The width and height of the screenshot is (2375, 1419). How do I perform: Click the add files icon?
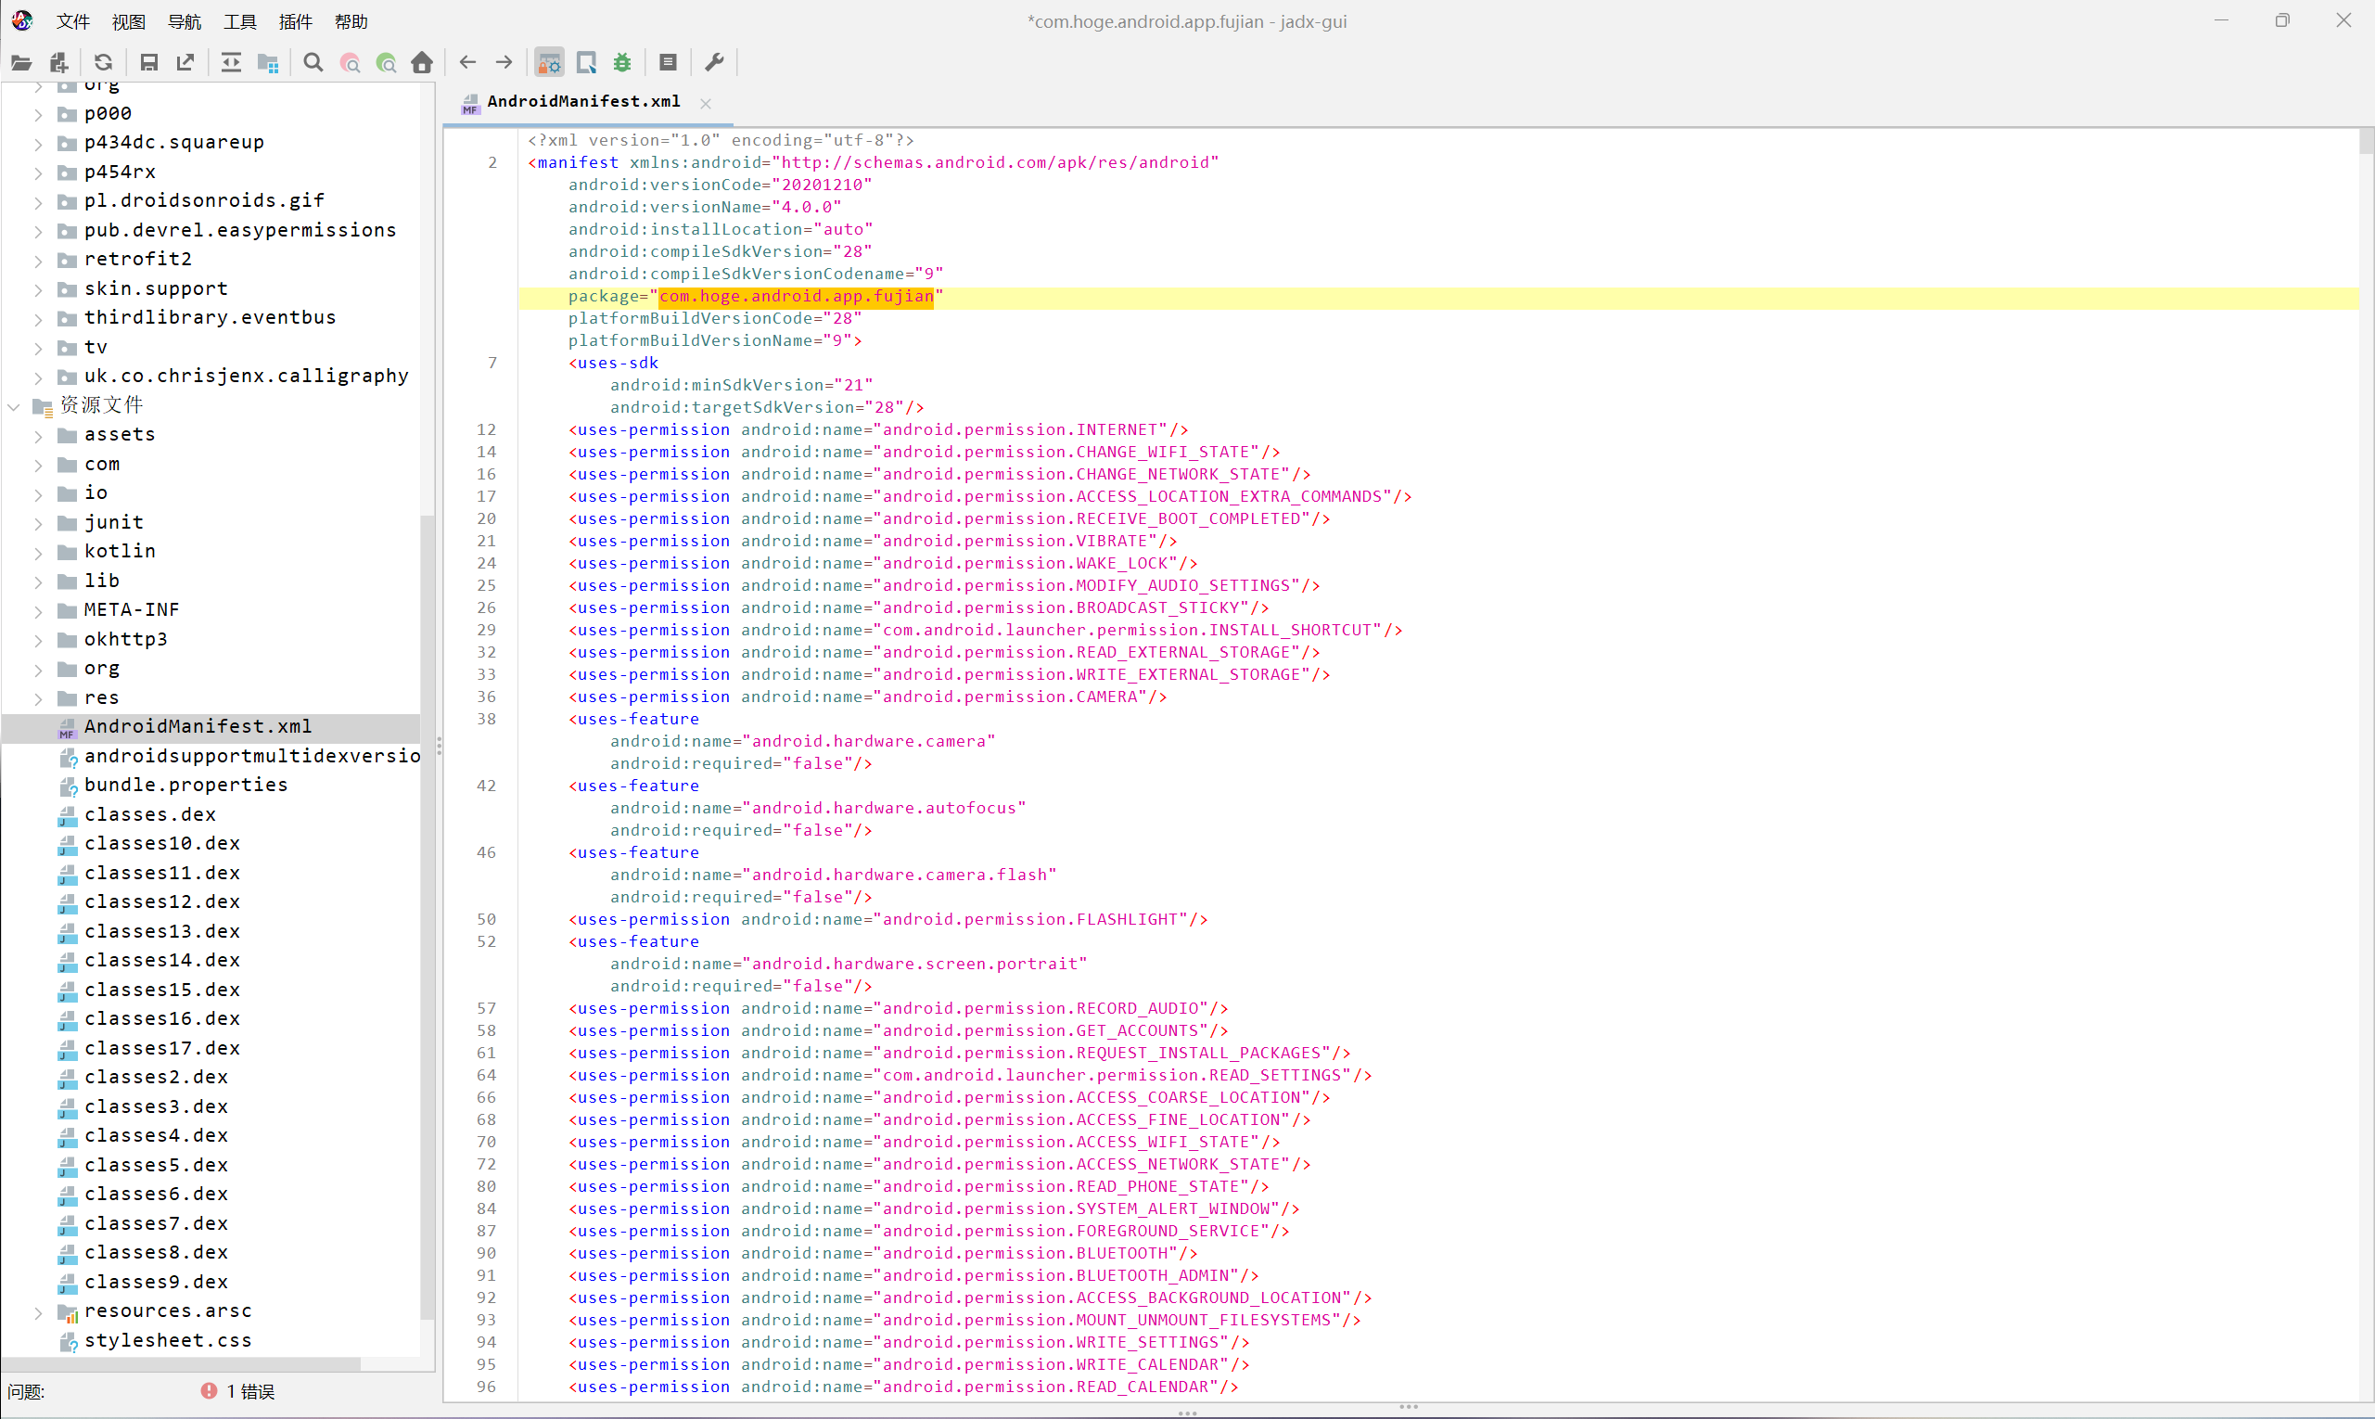point(58,63)
